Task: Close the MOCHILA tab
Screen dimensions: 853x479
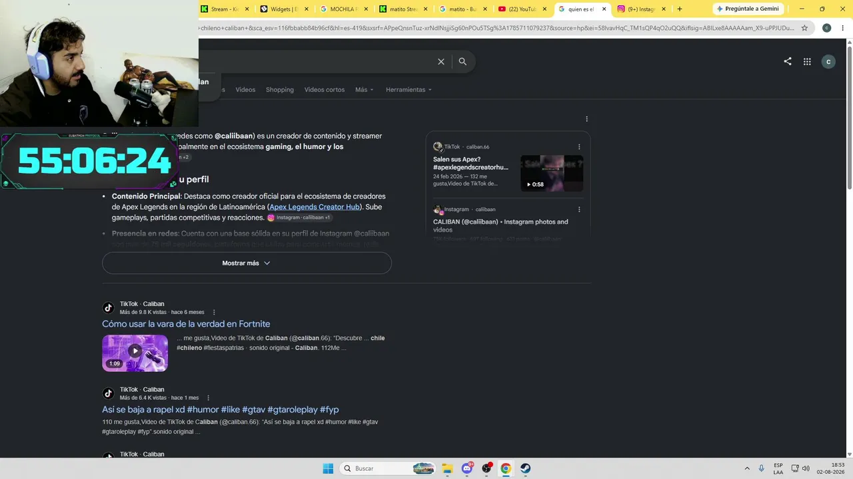Action: (366, 9)
